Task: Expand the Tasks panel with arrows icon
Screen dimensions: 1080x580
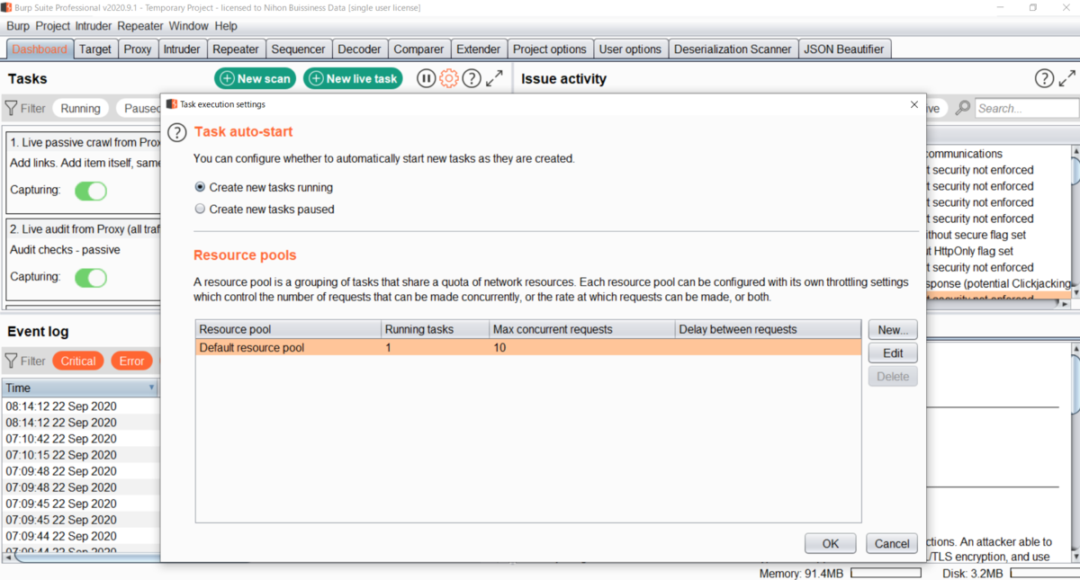Action: tap(494, 79)
